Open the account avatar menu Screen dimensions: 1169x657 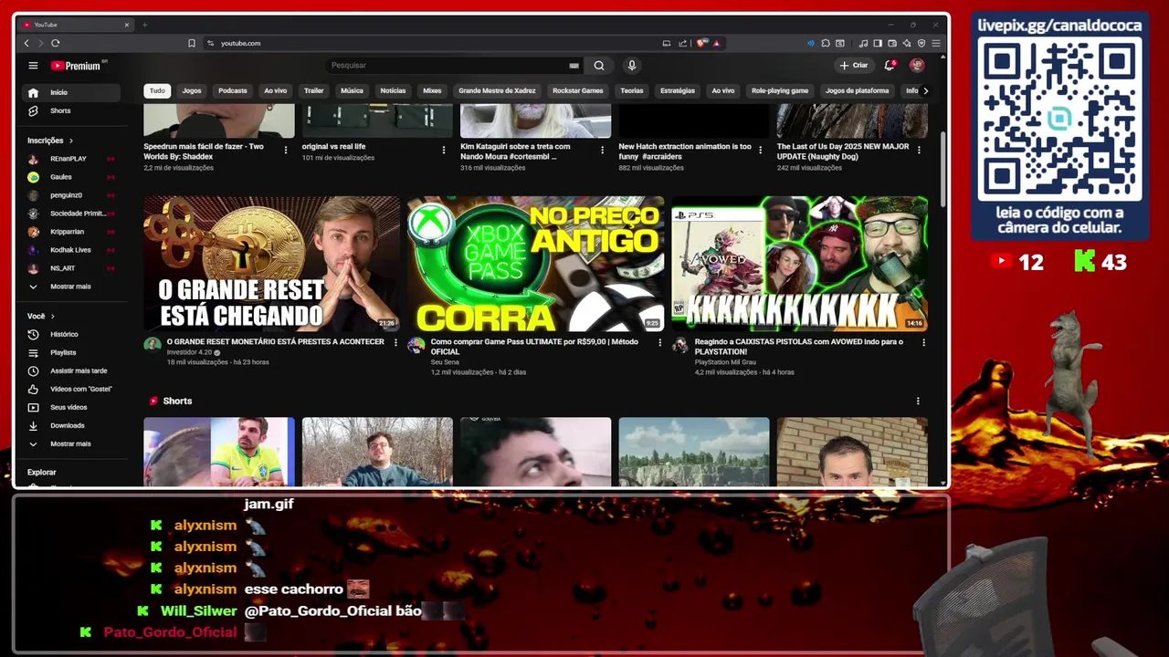(917, 66)
